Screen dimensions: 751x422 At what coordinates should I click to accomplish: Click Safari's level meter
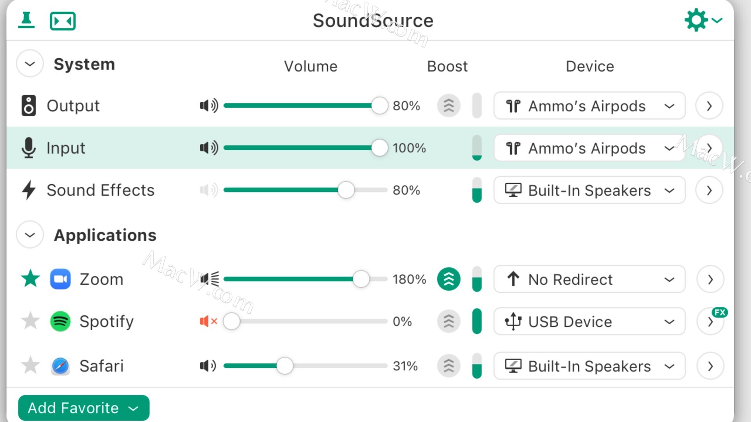pyautogui.click(x=477, y=366)
